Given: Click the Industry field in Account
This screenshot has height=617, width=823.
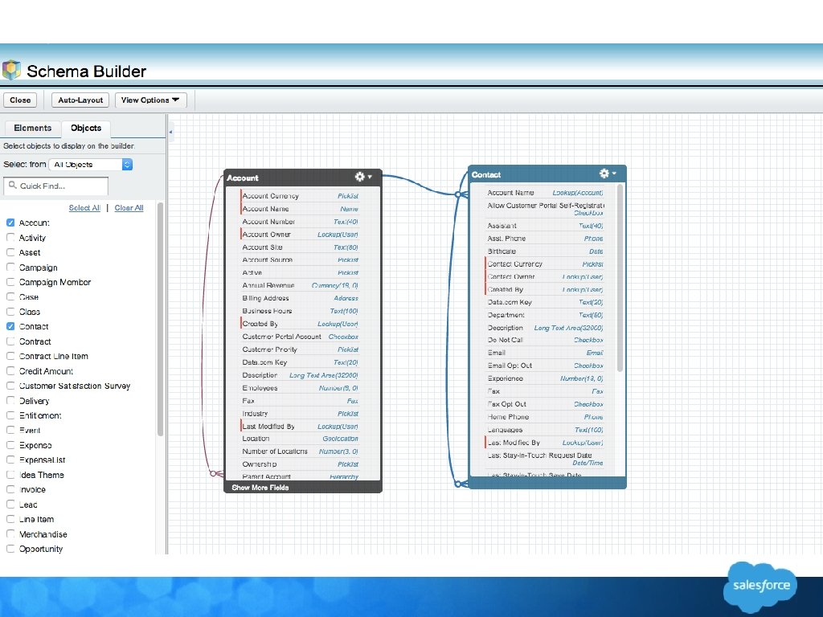Looking at the screenshot, I should click(300, 414).
